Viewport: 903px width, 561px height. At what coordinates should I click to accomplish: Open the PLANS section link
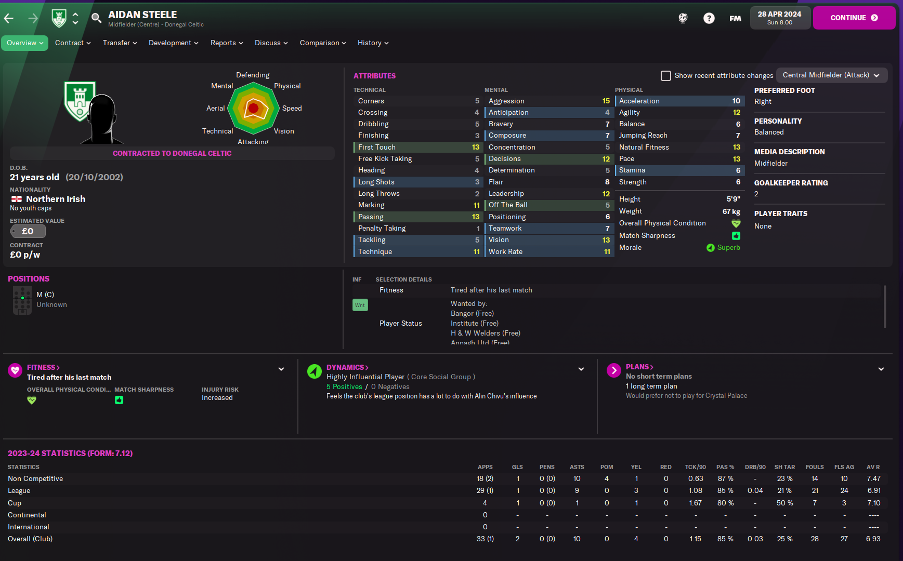pos(639,367)
